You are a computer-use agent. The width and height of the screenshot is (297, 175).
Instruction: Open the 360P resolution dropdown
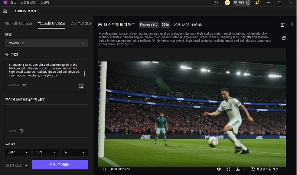[17, 152]
